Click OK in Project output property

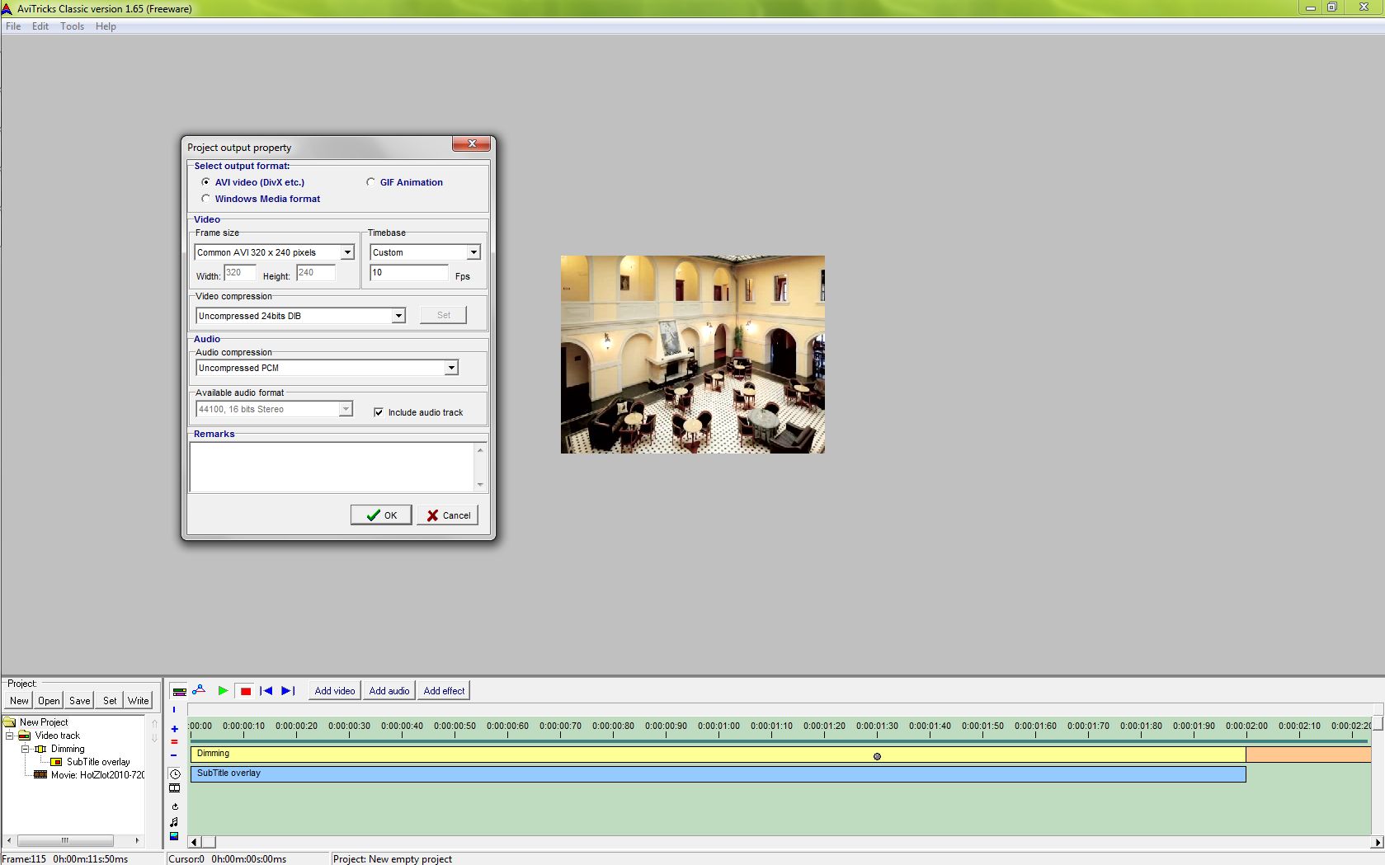pos(381,515)
